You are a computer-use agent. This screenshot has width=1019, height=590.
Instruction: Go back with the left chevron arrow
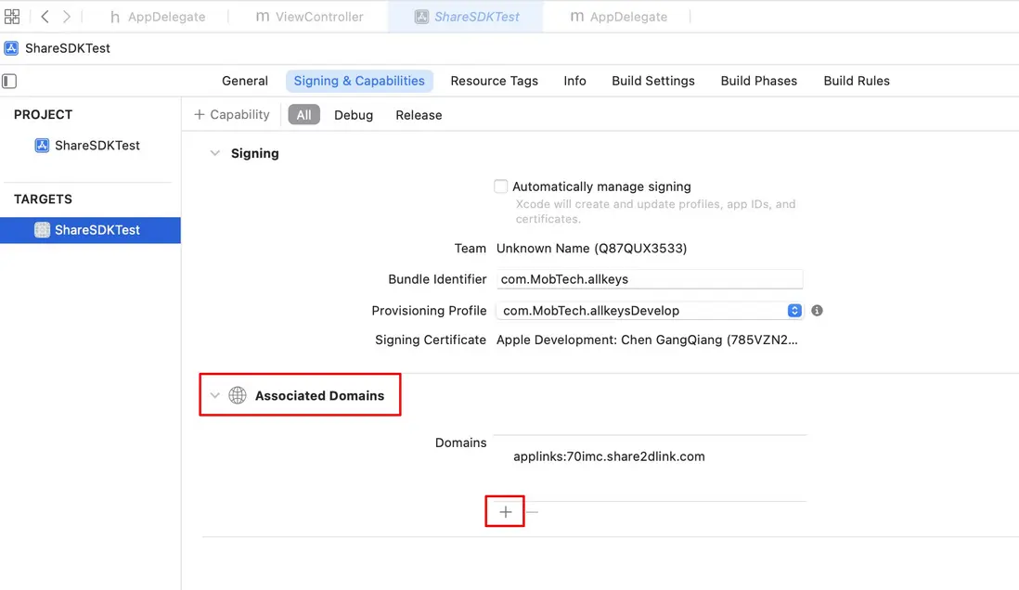click(x=45, y=17)
